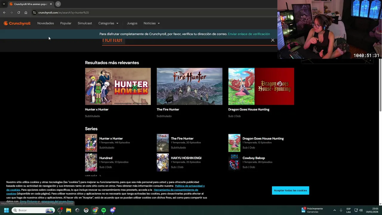The width and height of the screenshot is (382, 215).
Task: Open the Windows Start menu
Action: (6, 210)
